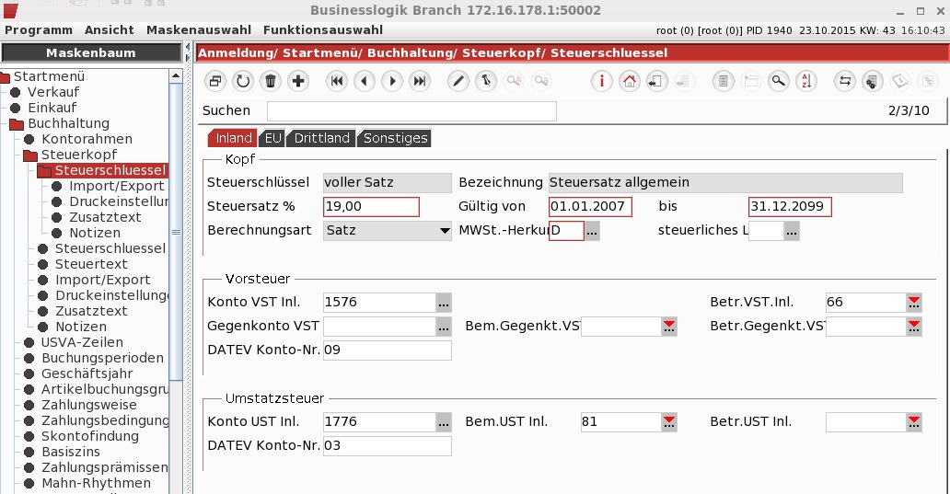Collapse the Steuerkopf tree folder
The height and width of the screenshot is (494, 950).
pyautogui.click(x=30, y=155)
